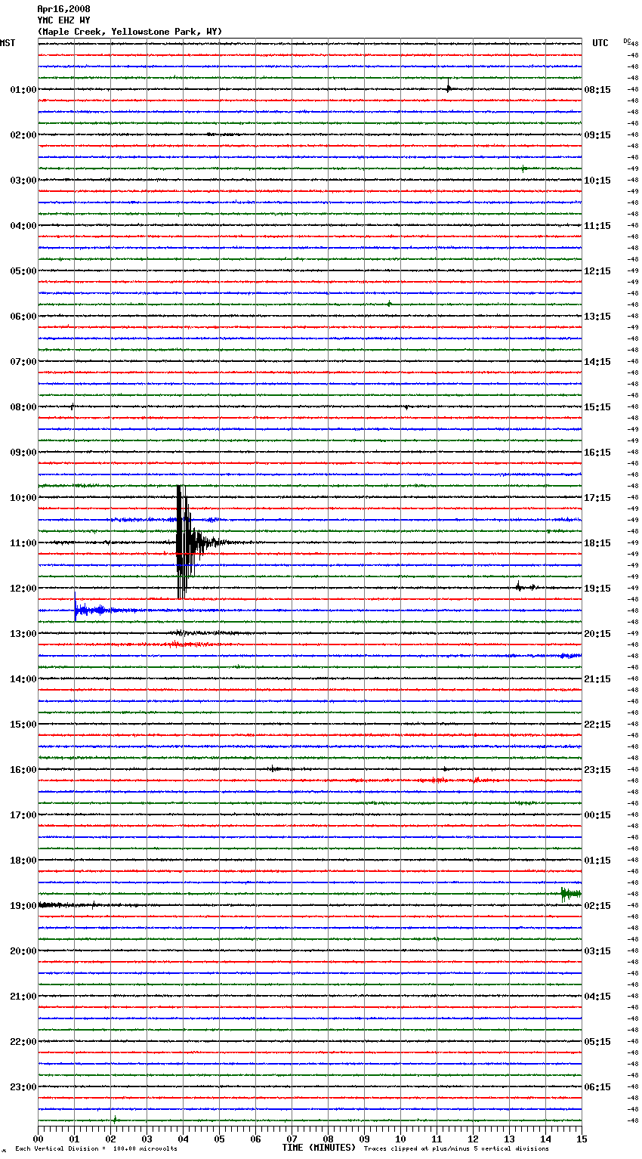The image size is (642, 1159).
Task: Select the 06:15 UTC time label
Action: 597,1087
